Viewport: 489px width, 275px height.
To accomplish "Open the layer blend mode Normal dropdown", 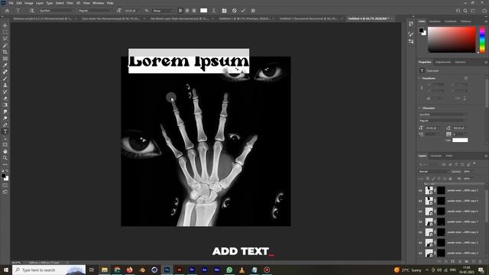I will pos(433,171).
